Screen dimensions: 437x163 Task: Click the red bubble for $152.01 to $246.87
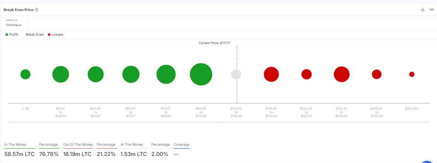(342, 74)
